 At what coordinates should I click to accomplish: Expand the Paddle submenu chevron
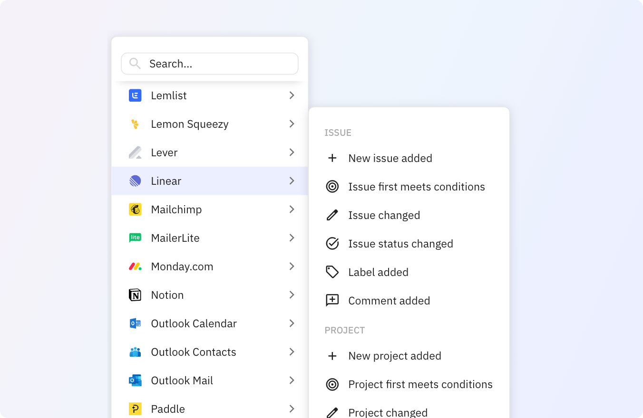click(x=292, y=409)
